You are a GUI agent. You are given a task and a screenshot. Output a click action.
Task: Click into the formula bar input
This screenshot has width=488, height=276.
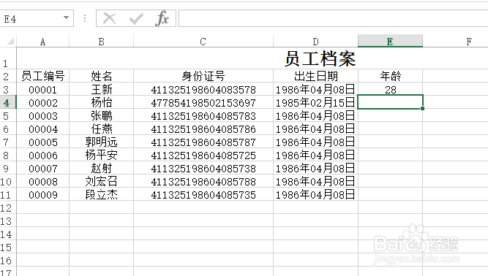pos(333,18)
